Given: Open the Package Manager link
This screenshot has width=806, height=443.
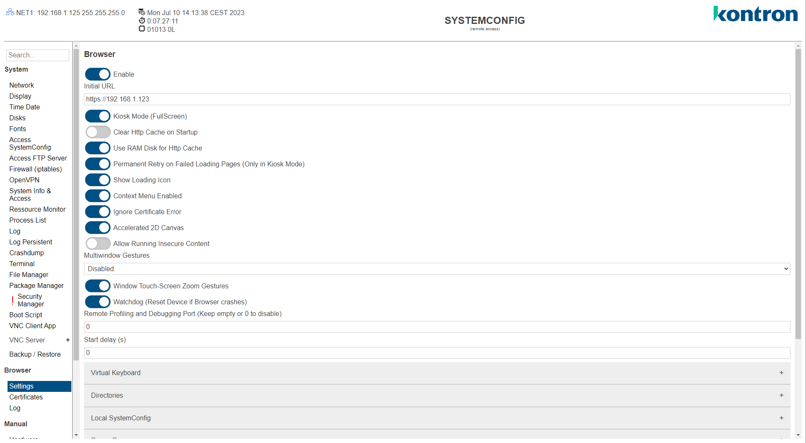Looking at the screenshot, I should [x=37, y=285].
